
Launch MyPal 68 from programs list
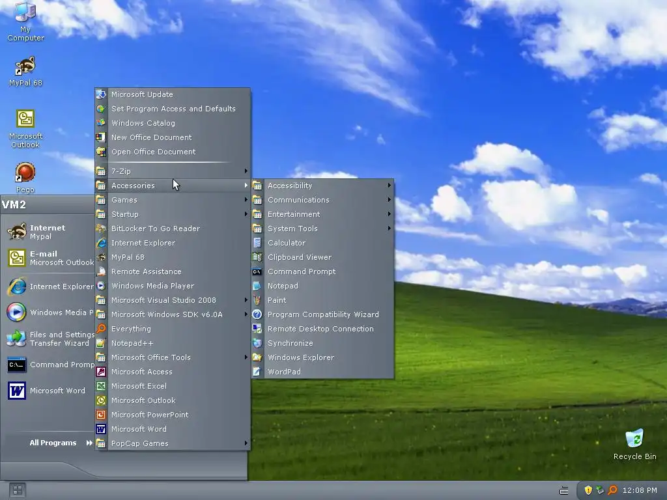173,257
